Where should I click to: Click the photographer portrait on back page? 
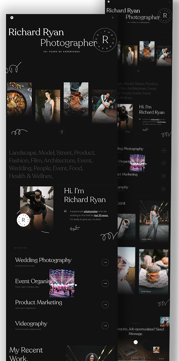coord(125,117)
